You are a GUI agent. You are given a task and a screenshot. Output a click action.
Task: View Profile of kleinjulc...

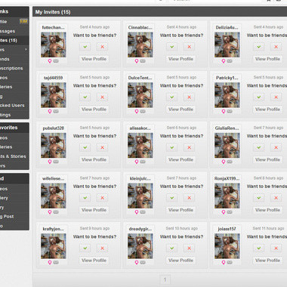181,210
